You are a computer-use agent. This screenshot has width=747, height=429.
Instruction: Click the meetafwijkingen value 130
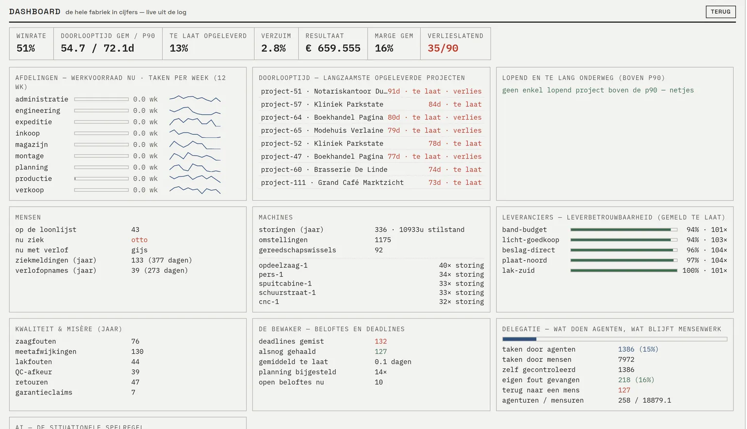point(137,352)
